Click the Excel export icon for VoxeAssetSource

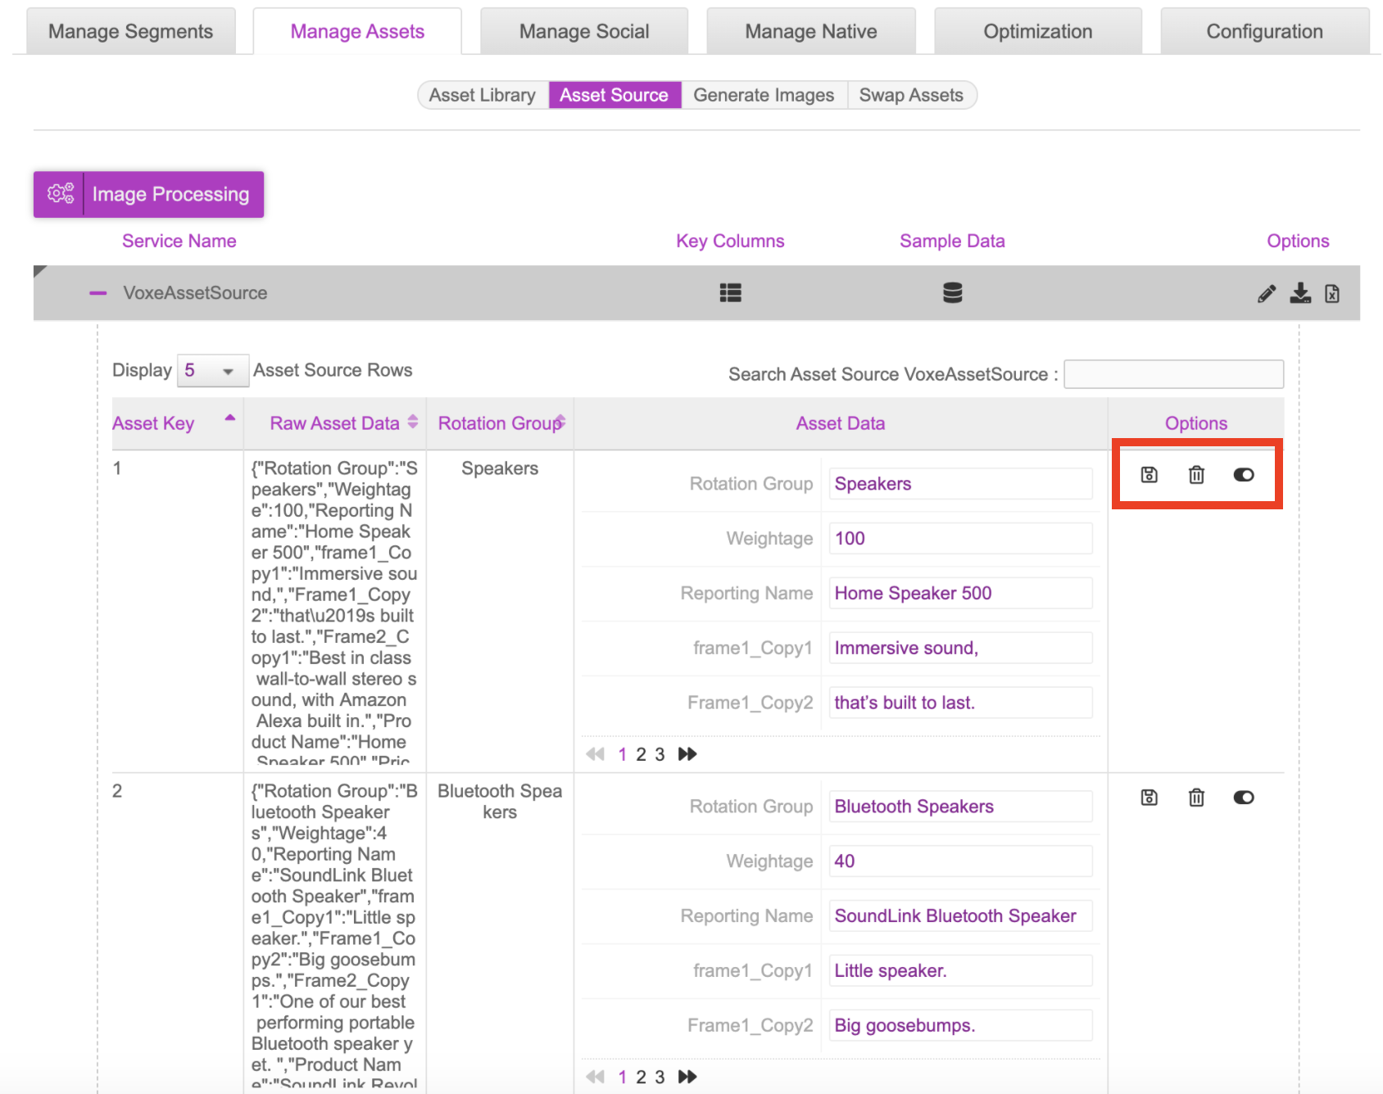click(x=1332, y=294)
